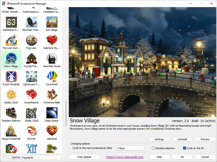
Task: Pick the Sweethearts screensaver icon
Action: coord(31,95)
